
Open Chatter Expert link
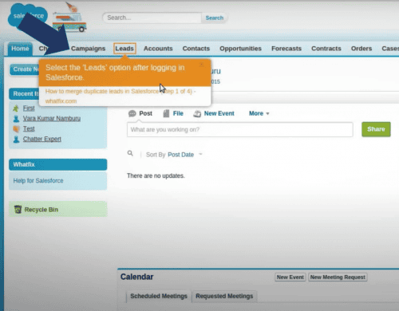point(42,139)
